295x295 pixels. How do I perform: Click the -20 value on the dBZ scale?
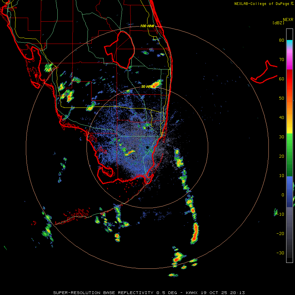tap(280, 234)
